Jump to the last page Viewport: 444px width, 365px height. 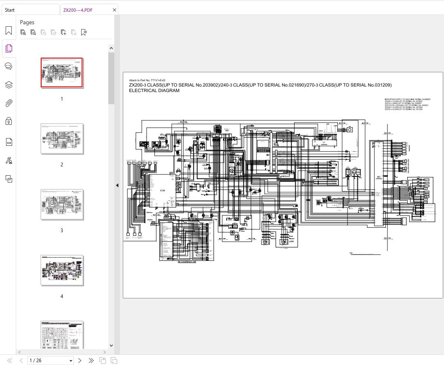[91, 361]
